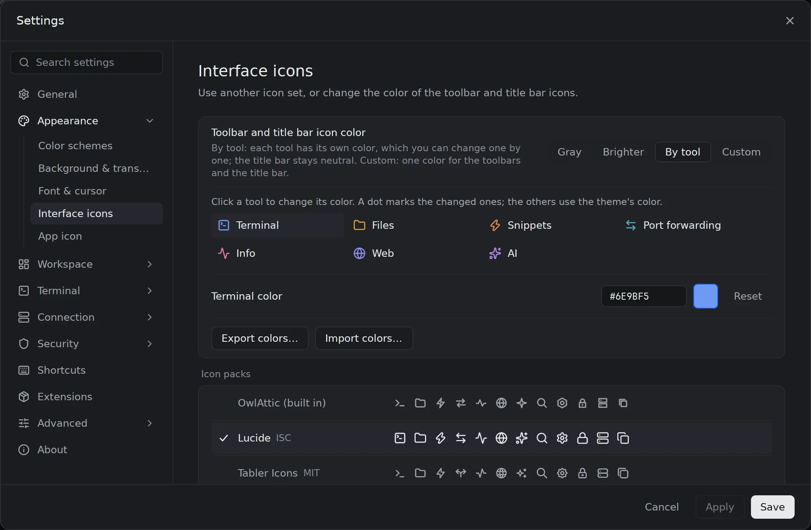Click the Workspace grid icon
This screenshot has height=530, width=811.
click(x=24, y=264)
